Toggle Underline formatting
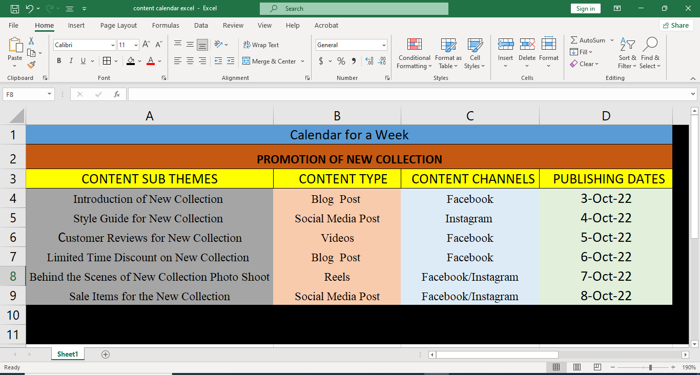This screenshot has width=700, height=375. pos(84,61)
